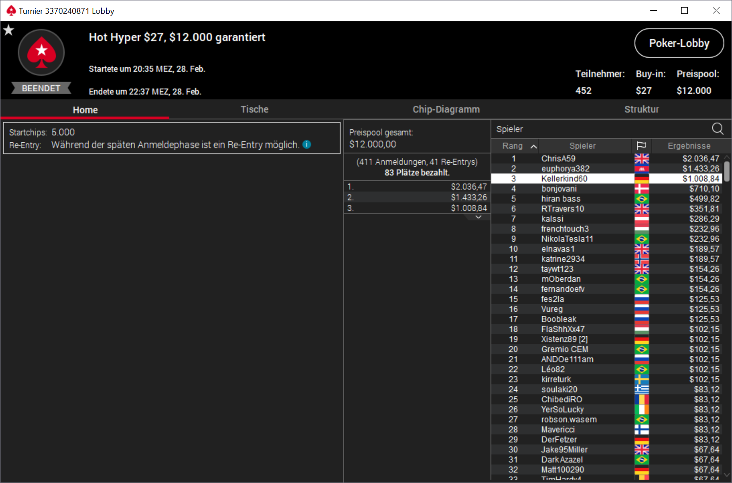
Task: Click the scrollbar down arrow
Action: tap(727, 475)
